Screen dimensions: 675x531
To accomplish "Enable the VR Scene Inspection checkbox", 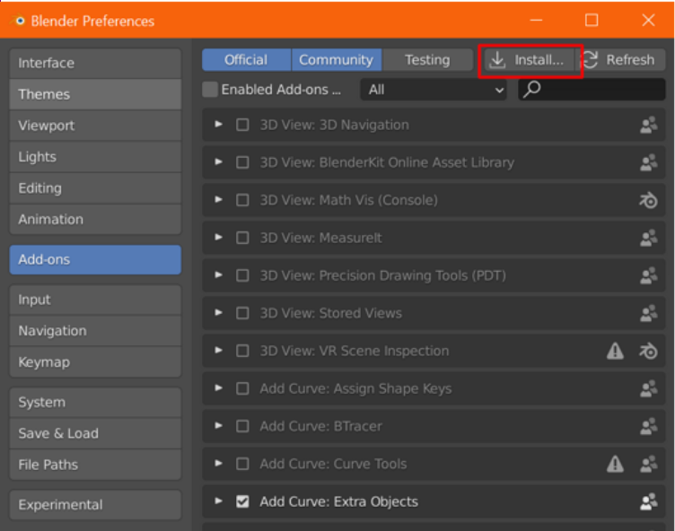I will click(x=242, y=351).
